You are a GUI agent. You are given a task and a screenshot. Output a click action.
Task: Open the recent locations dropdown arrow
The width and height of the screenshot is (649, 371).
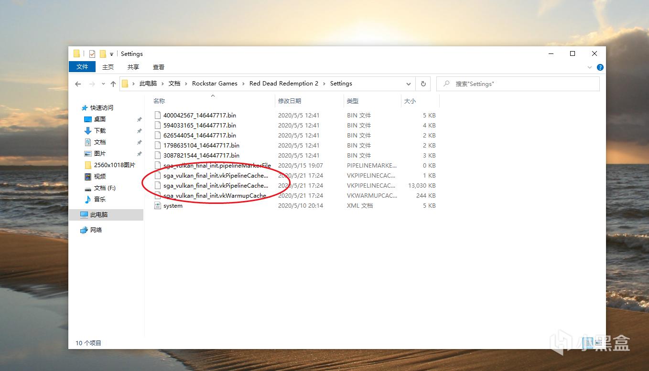(x=103, y=84)
